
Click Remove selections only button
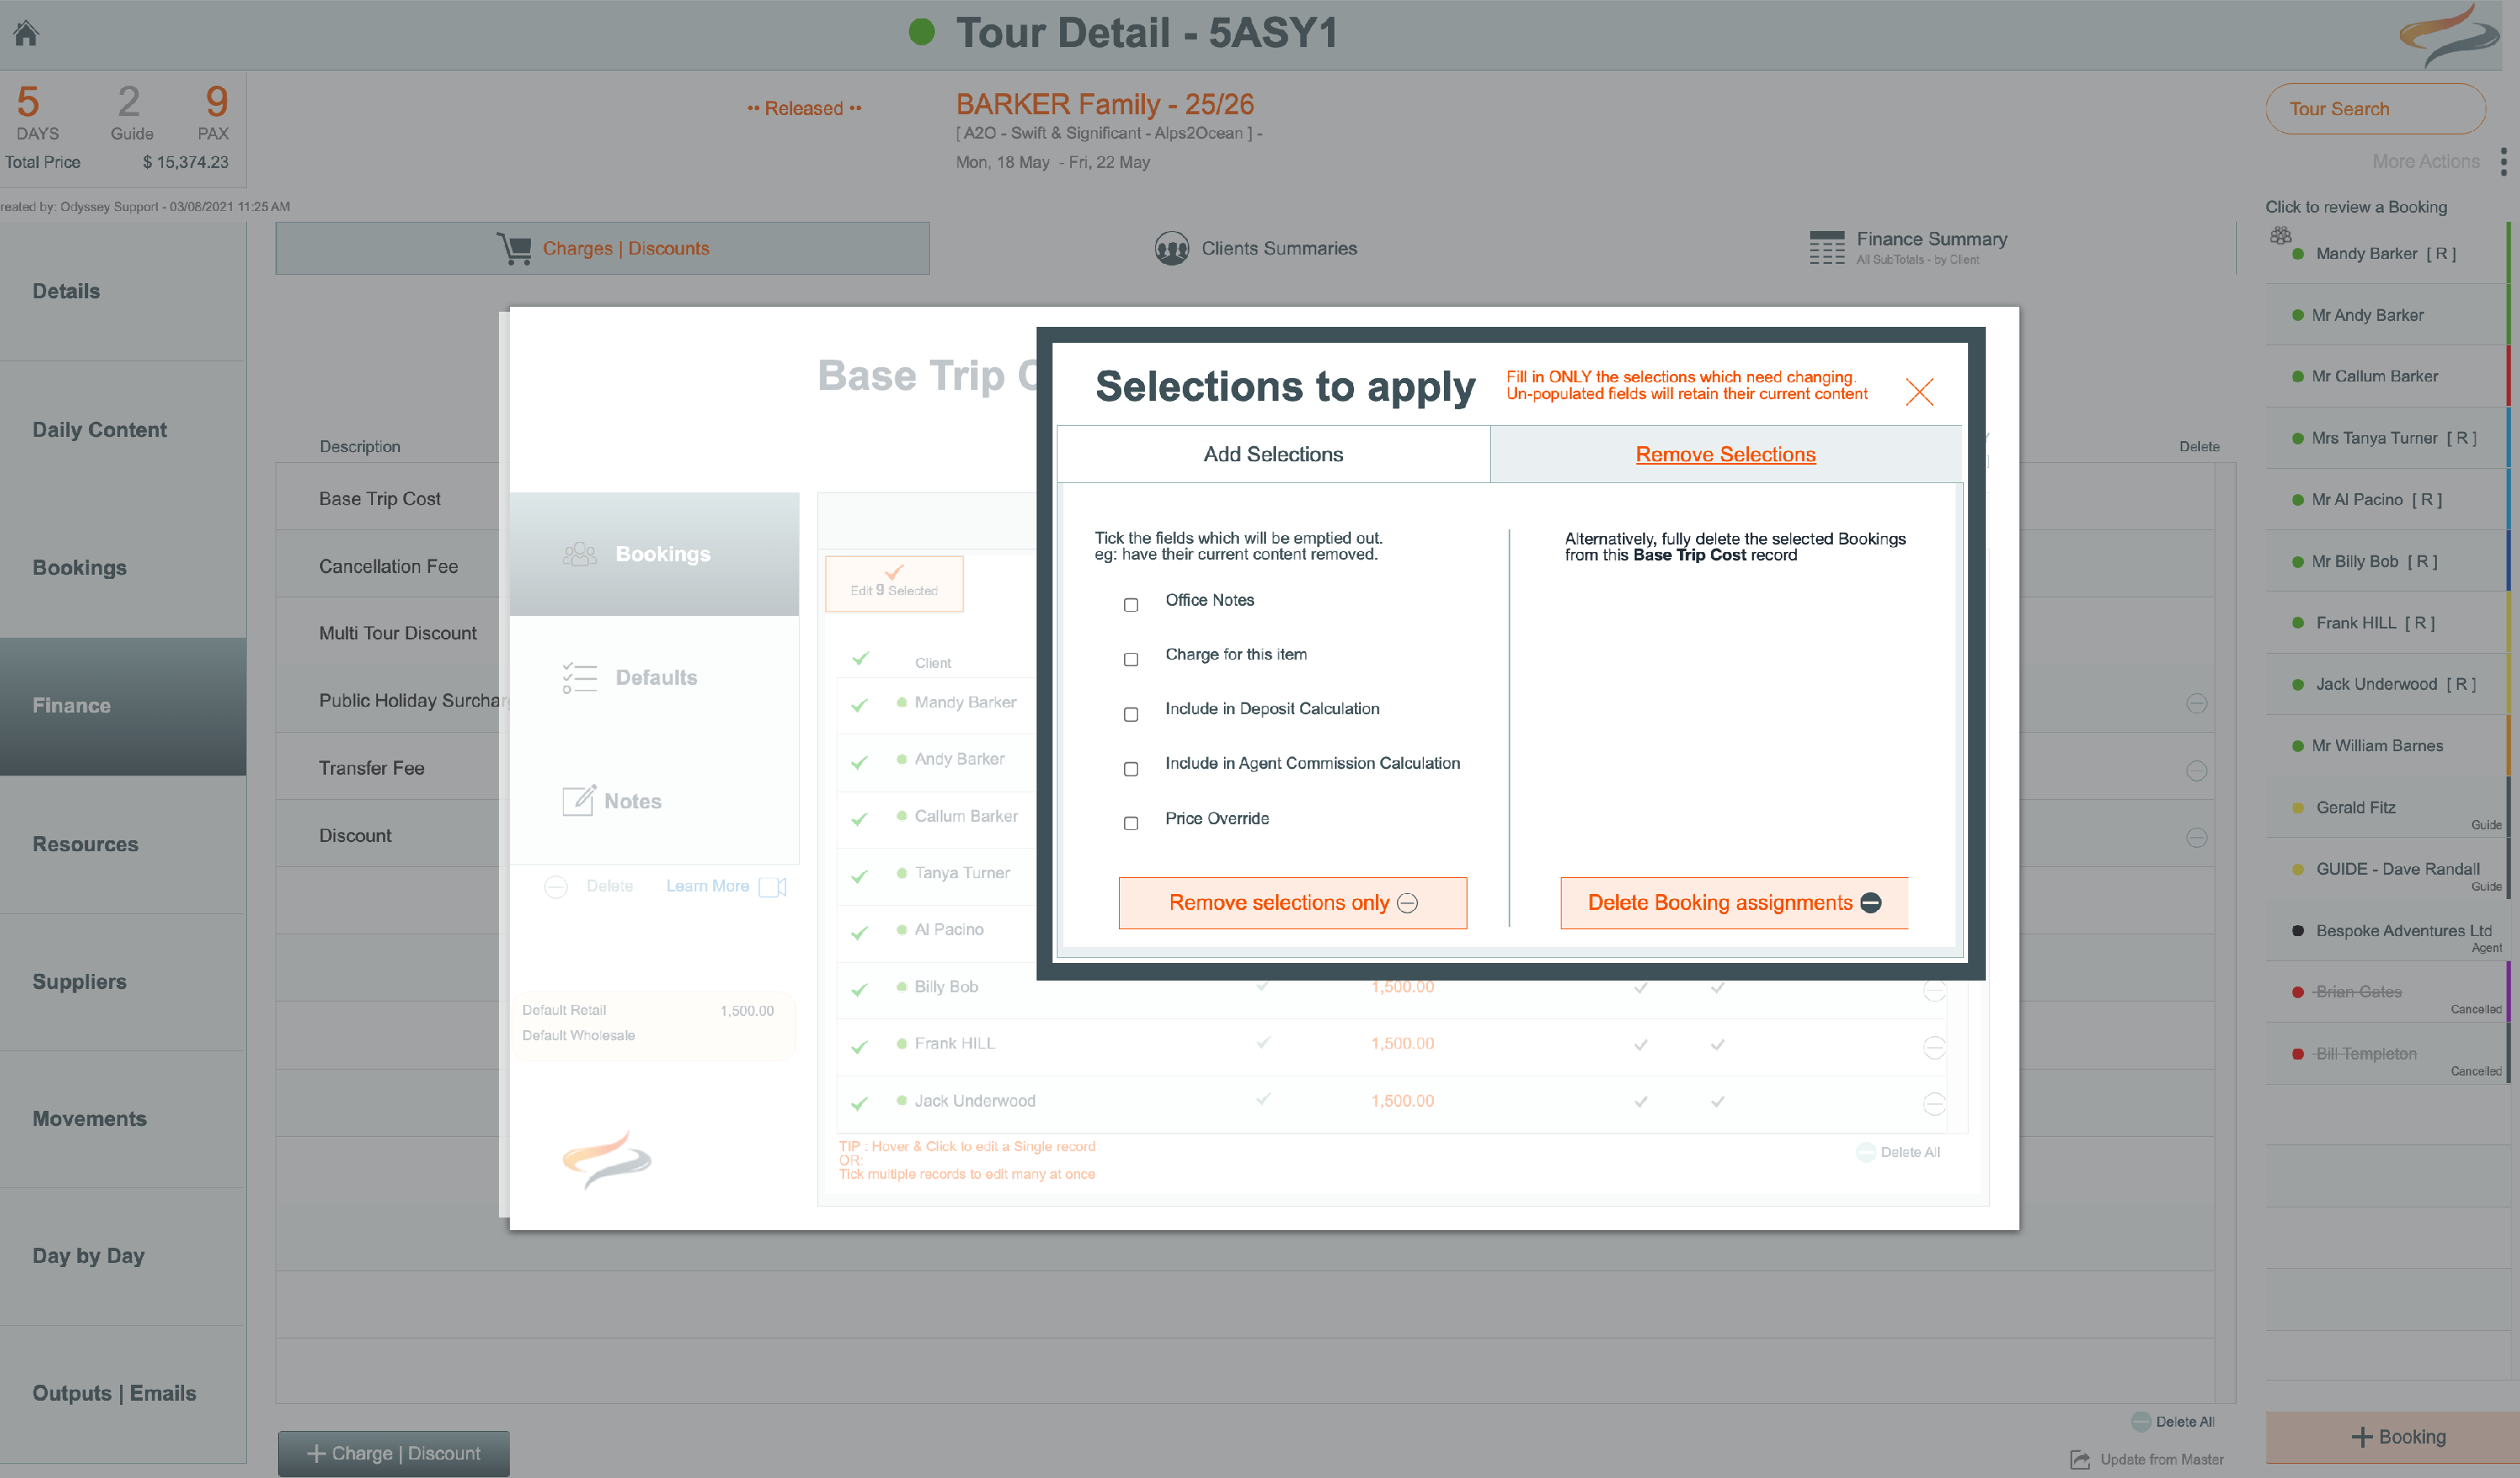click(1293, 903)
